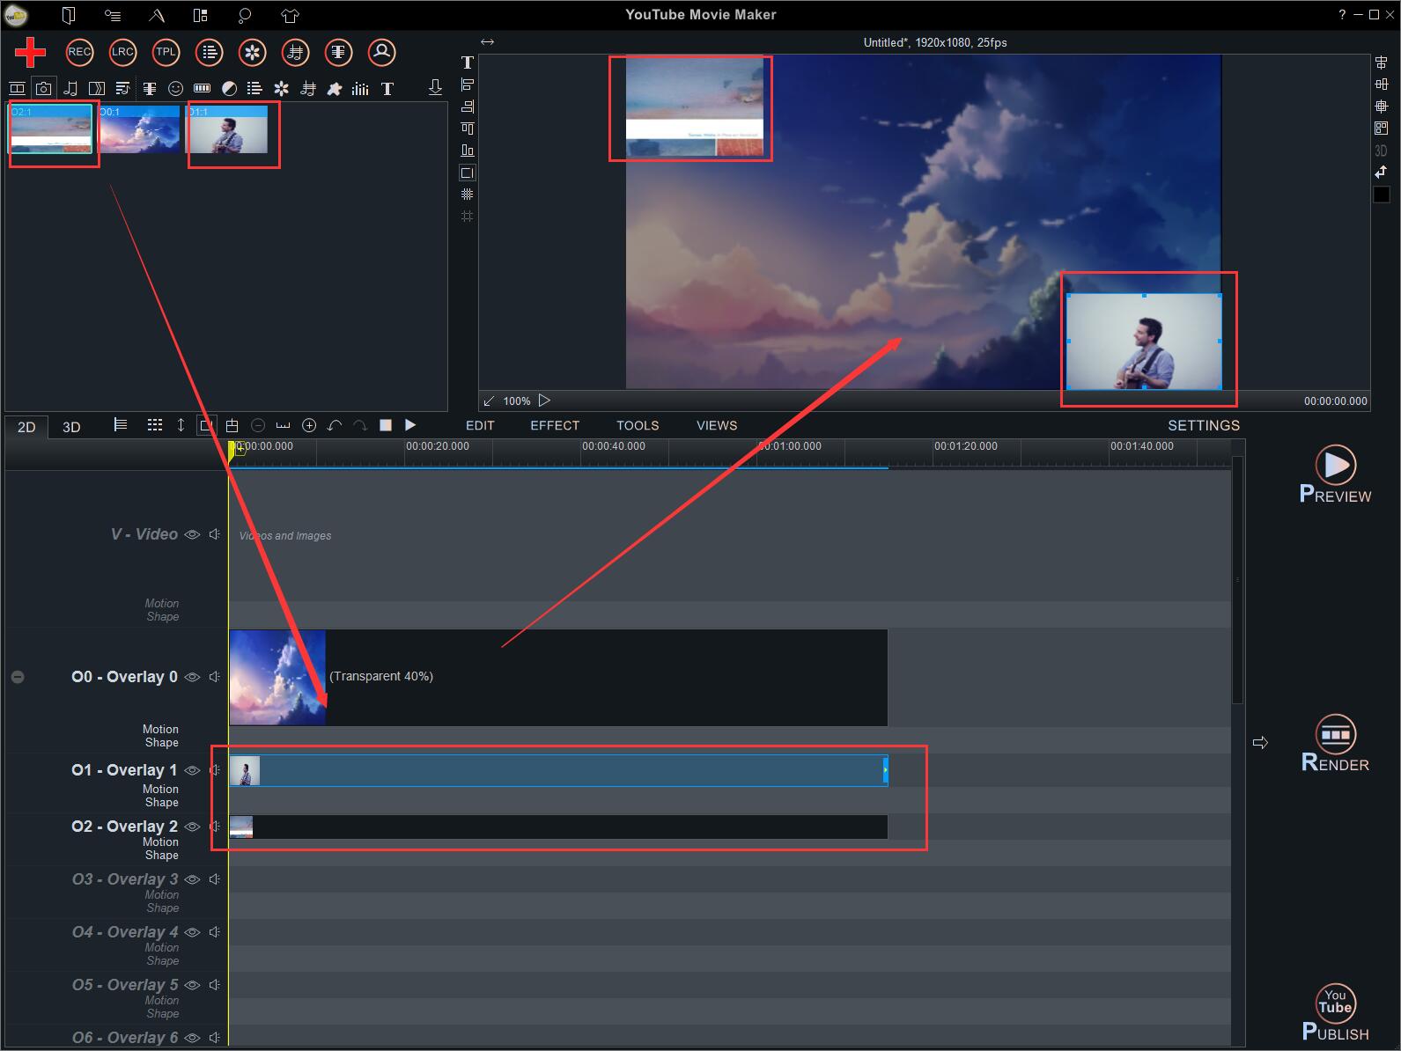This screenshot has width=1401, height=1051.
Task: Select the Overlay 0 clip labeled Transparent 40%
Action: [558, 677]
